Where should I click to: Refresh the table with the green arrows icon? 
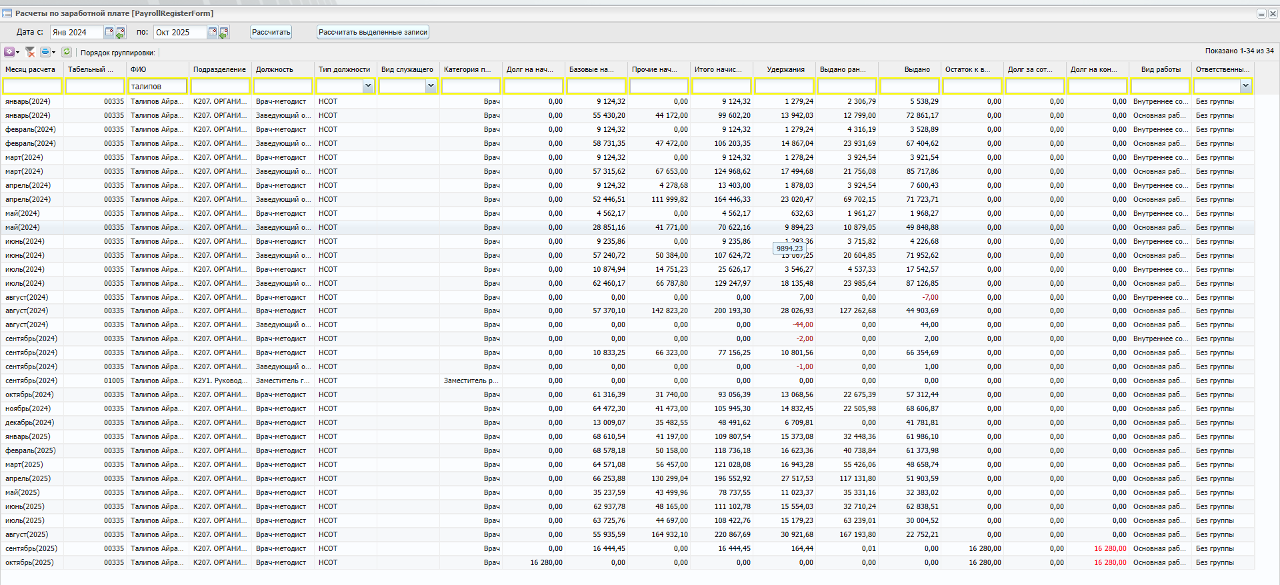pos(67,52)
